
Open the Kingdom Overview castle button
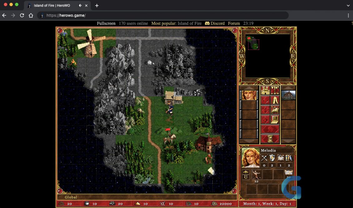(x=266, y=90)
